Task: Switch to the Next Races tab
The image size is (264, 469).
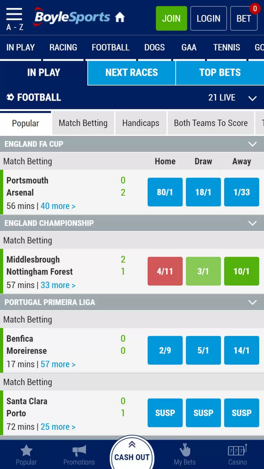Action: point(132,73)
